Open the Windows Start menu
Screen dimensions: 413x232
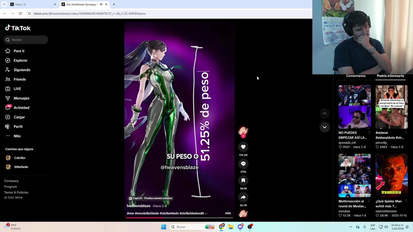[164, 227]
